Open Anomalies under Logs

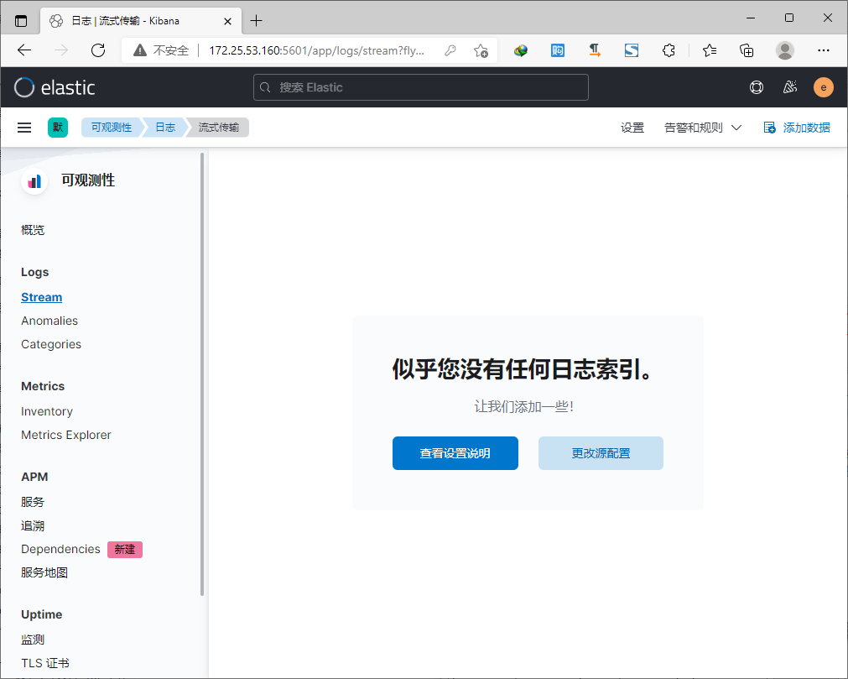pyautogui.click(x=49, y=321)
